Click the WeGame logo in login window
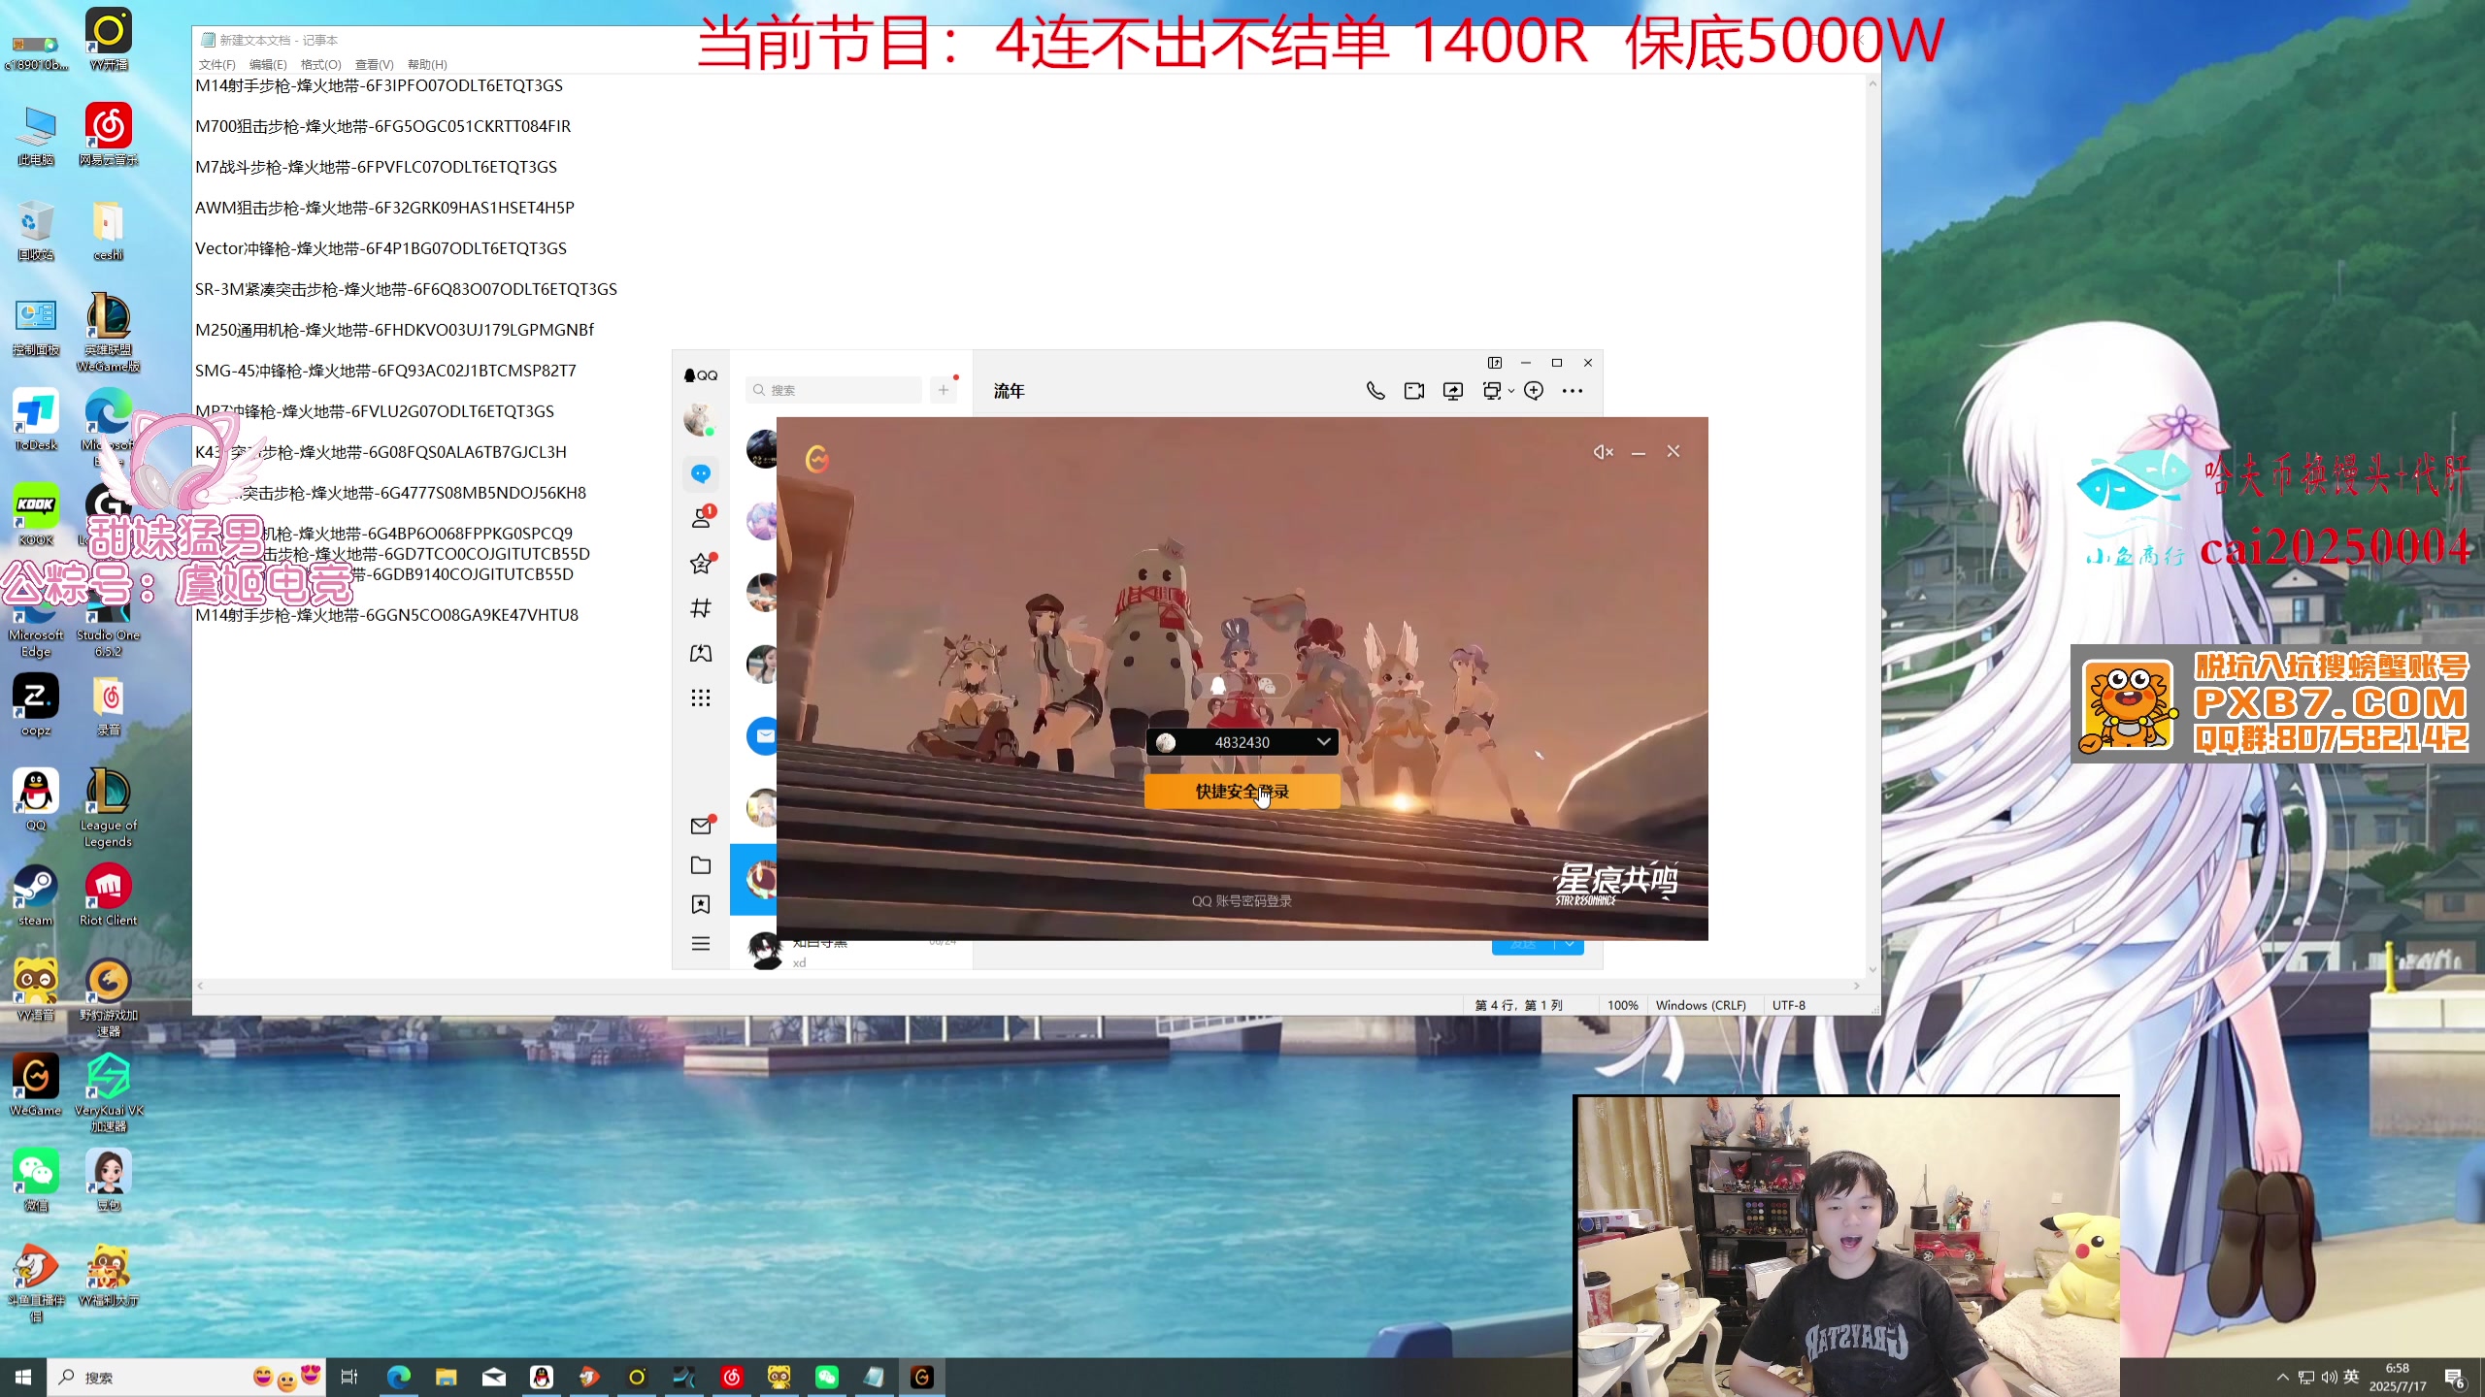 point(817,459)
